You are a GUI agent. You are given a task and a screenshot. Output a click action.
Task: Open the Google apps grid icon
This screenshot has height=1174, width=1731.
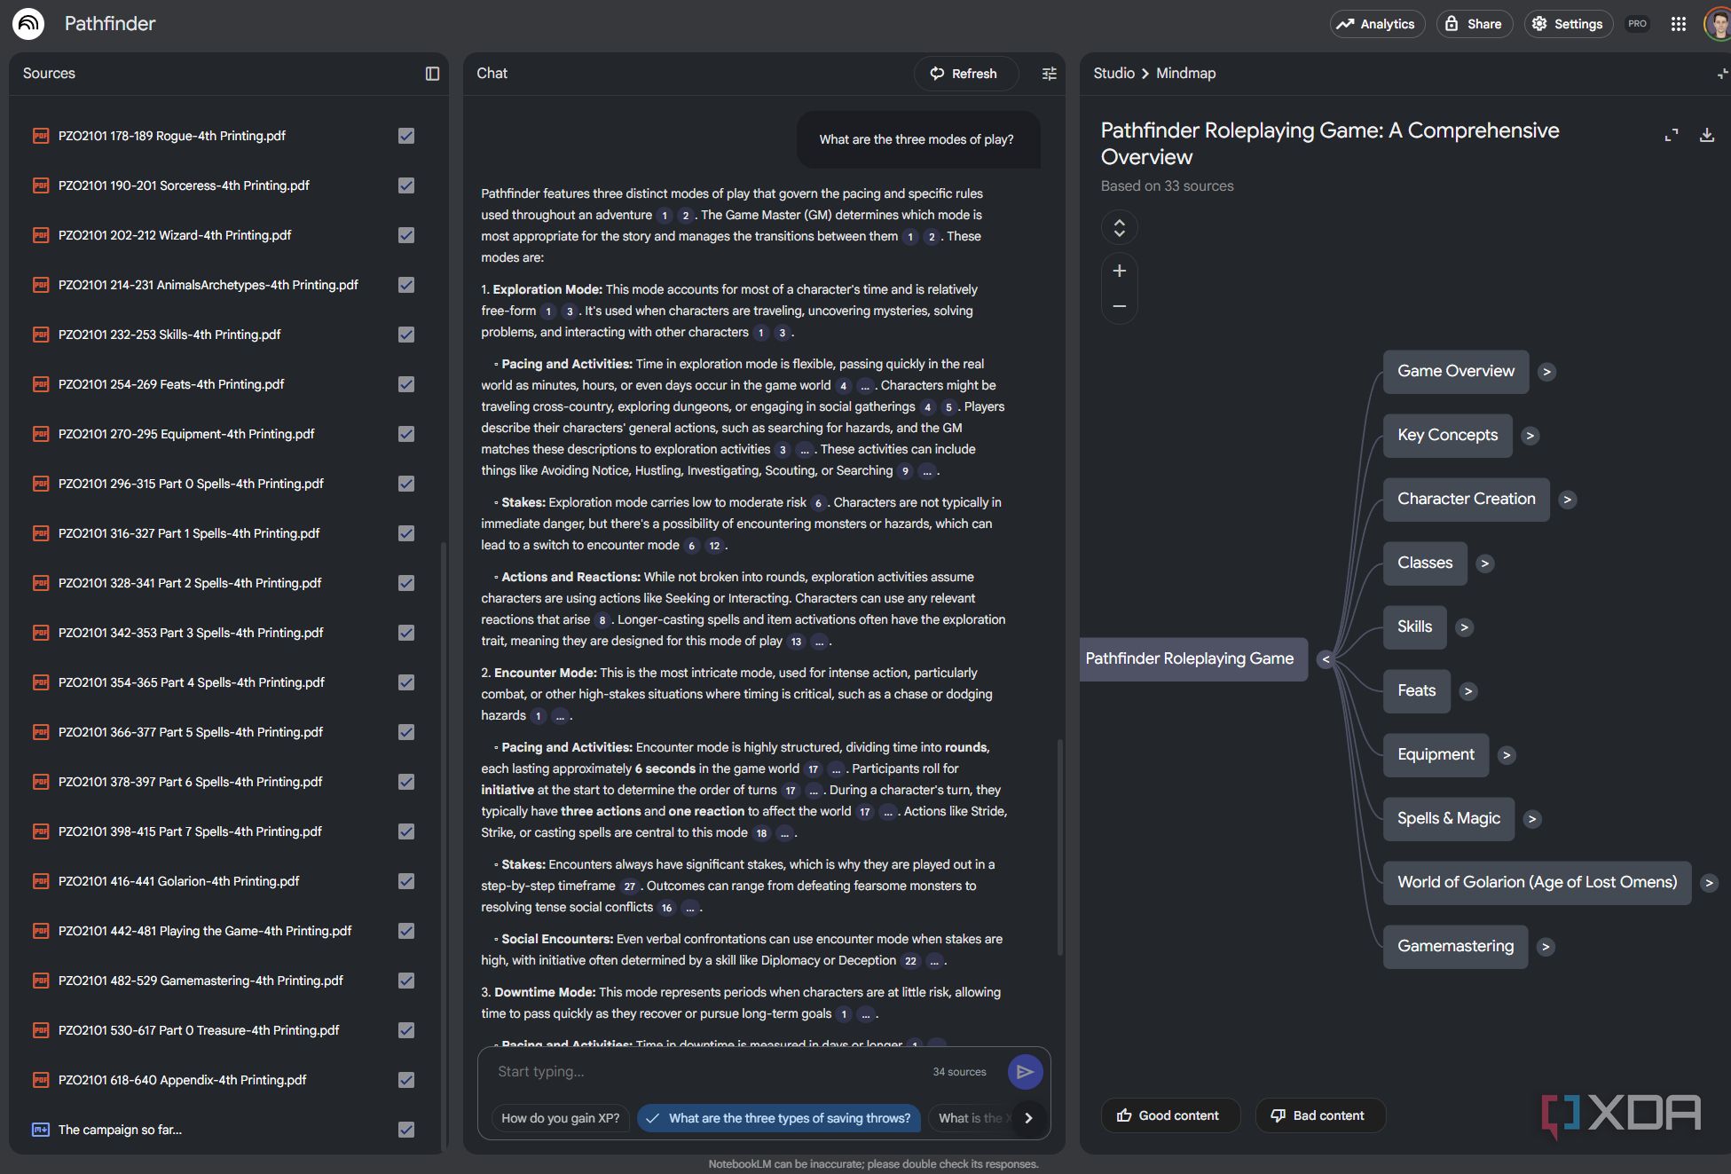[x=1678, y=24]
